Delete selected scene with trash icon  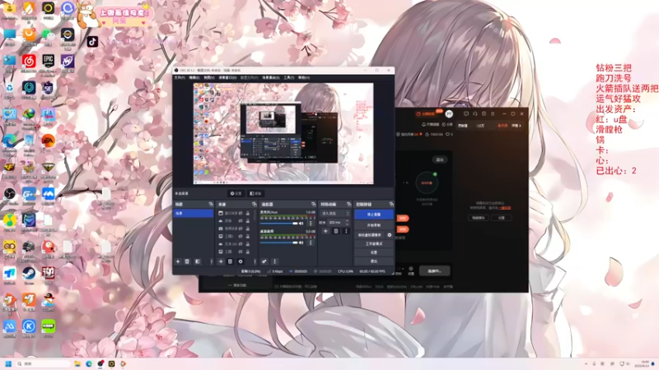(188, 261)
